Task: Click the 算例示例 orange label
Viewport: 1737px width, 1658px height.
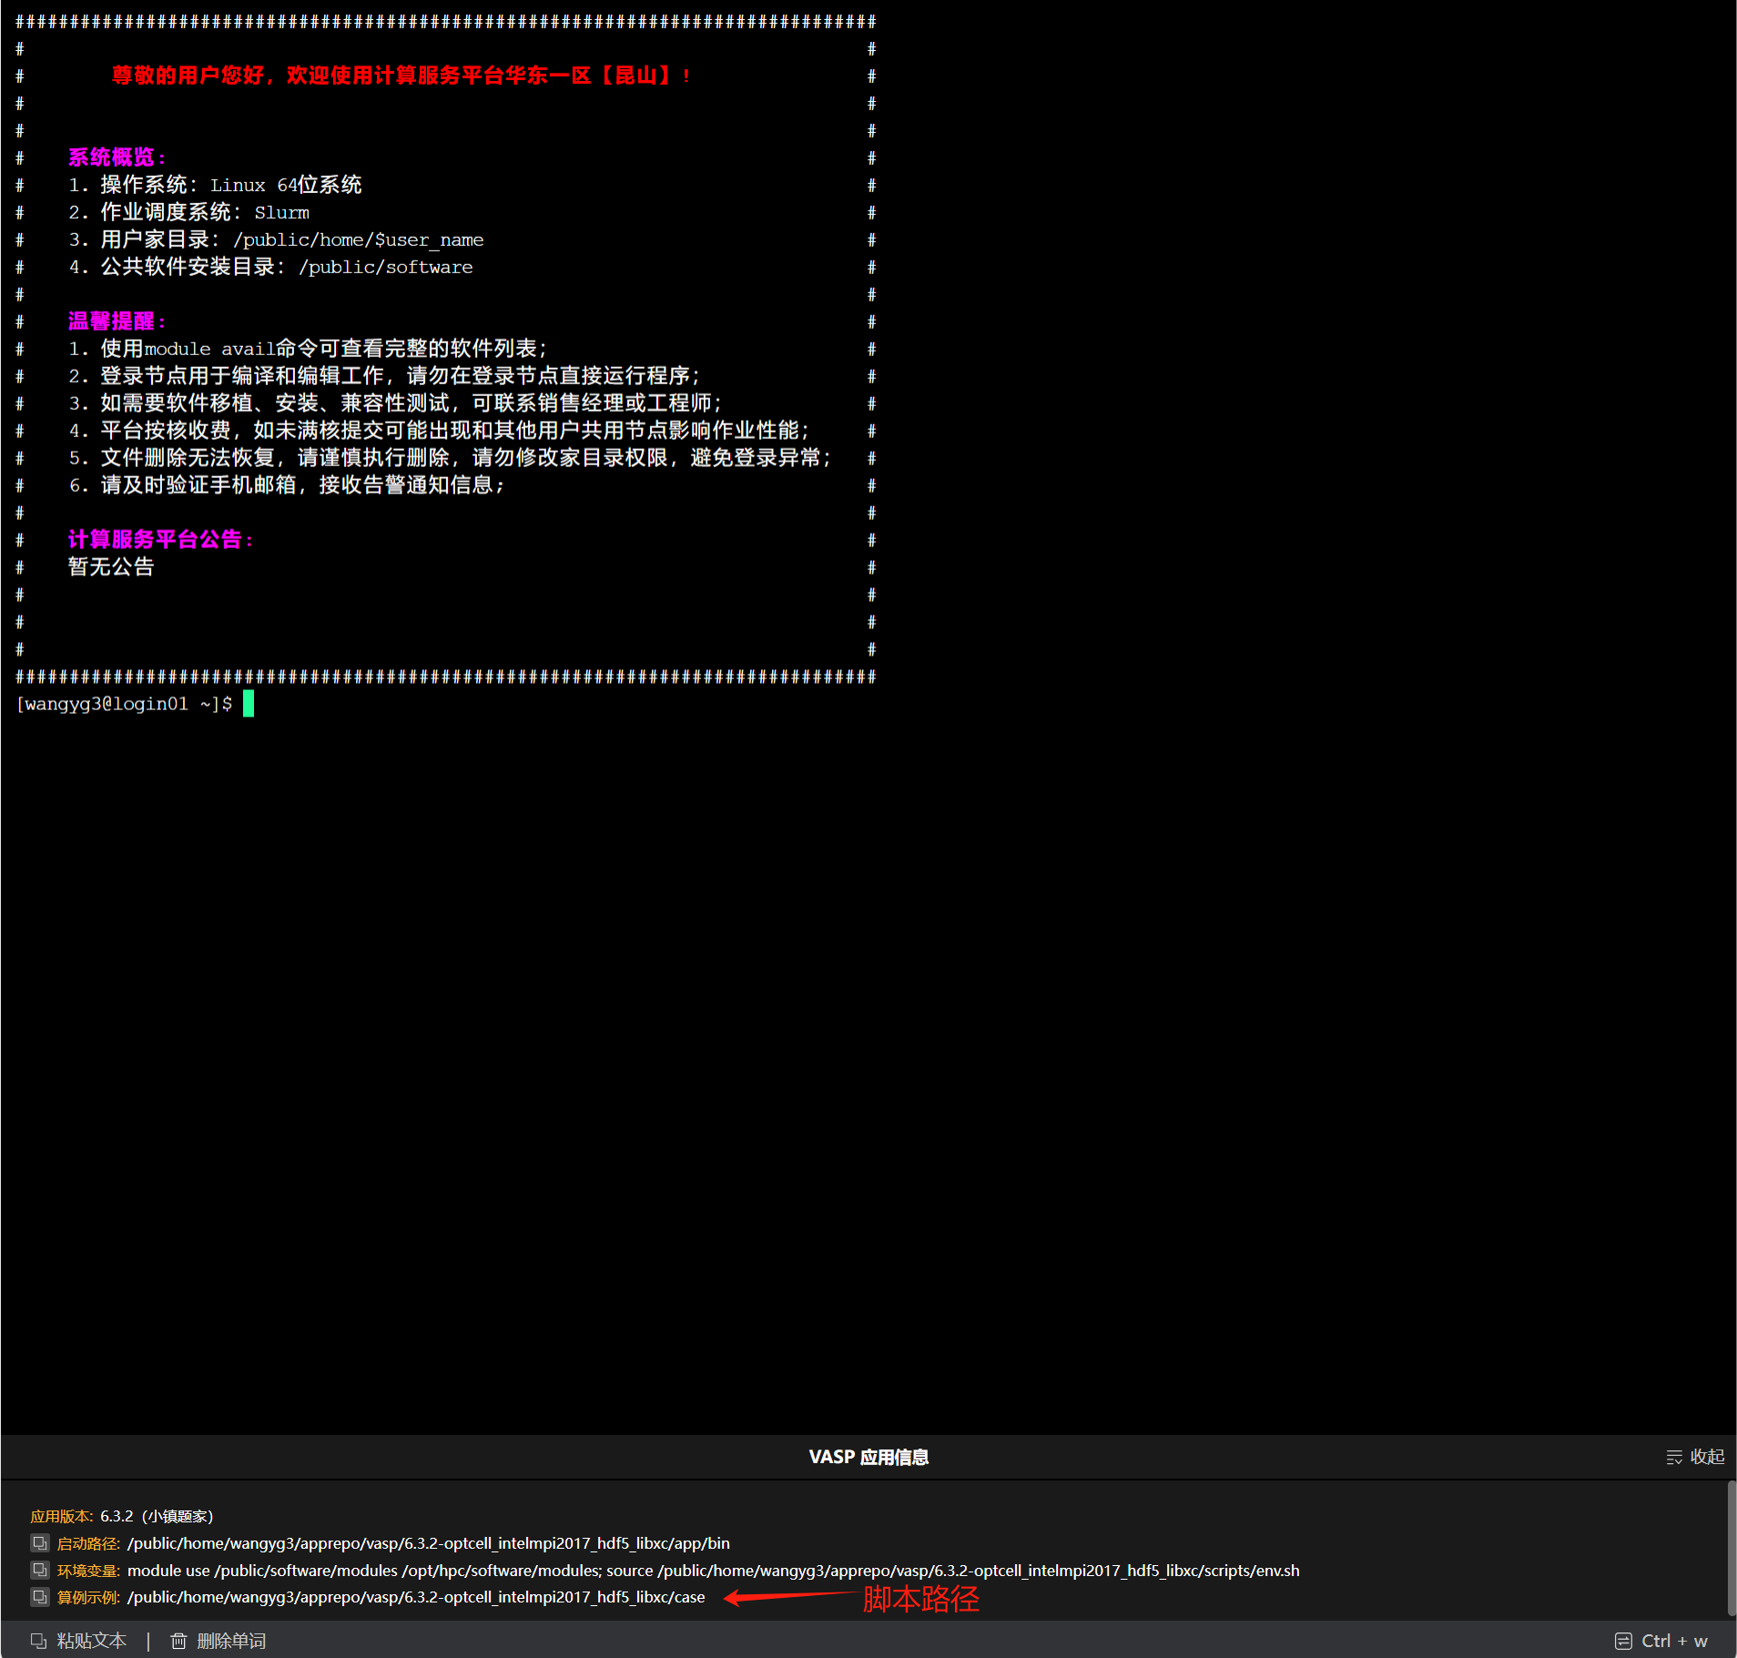Action: (88, 1597)
